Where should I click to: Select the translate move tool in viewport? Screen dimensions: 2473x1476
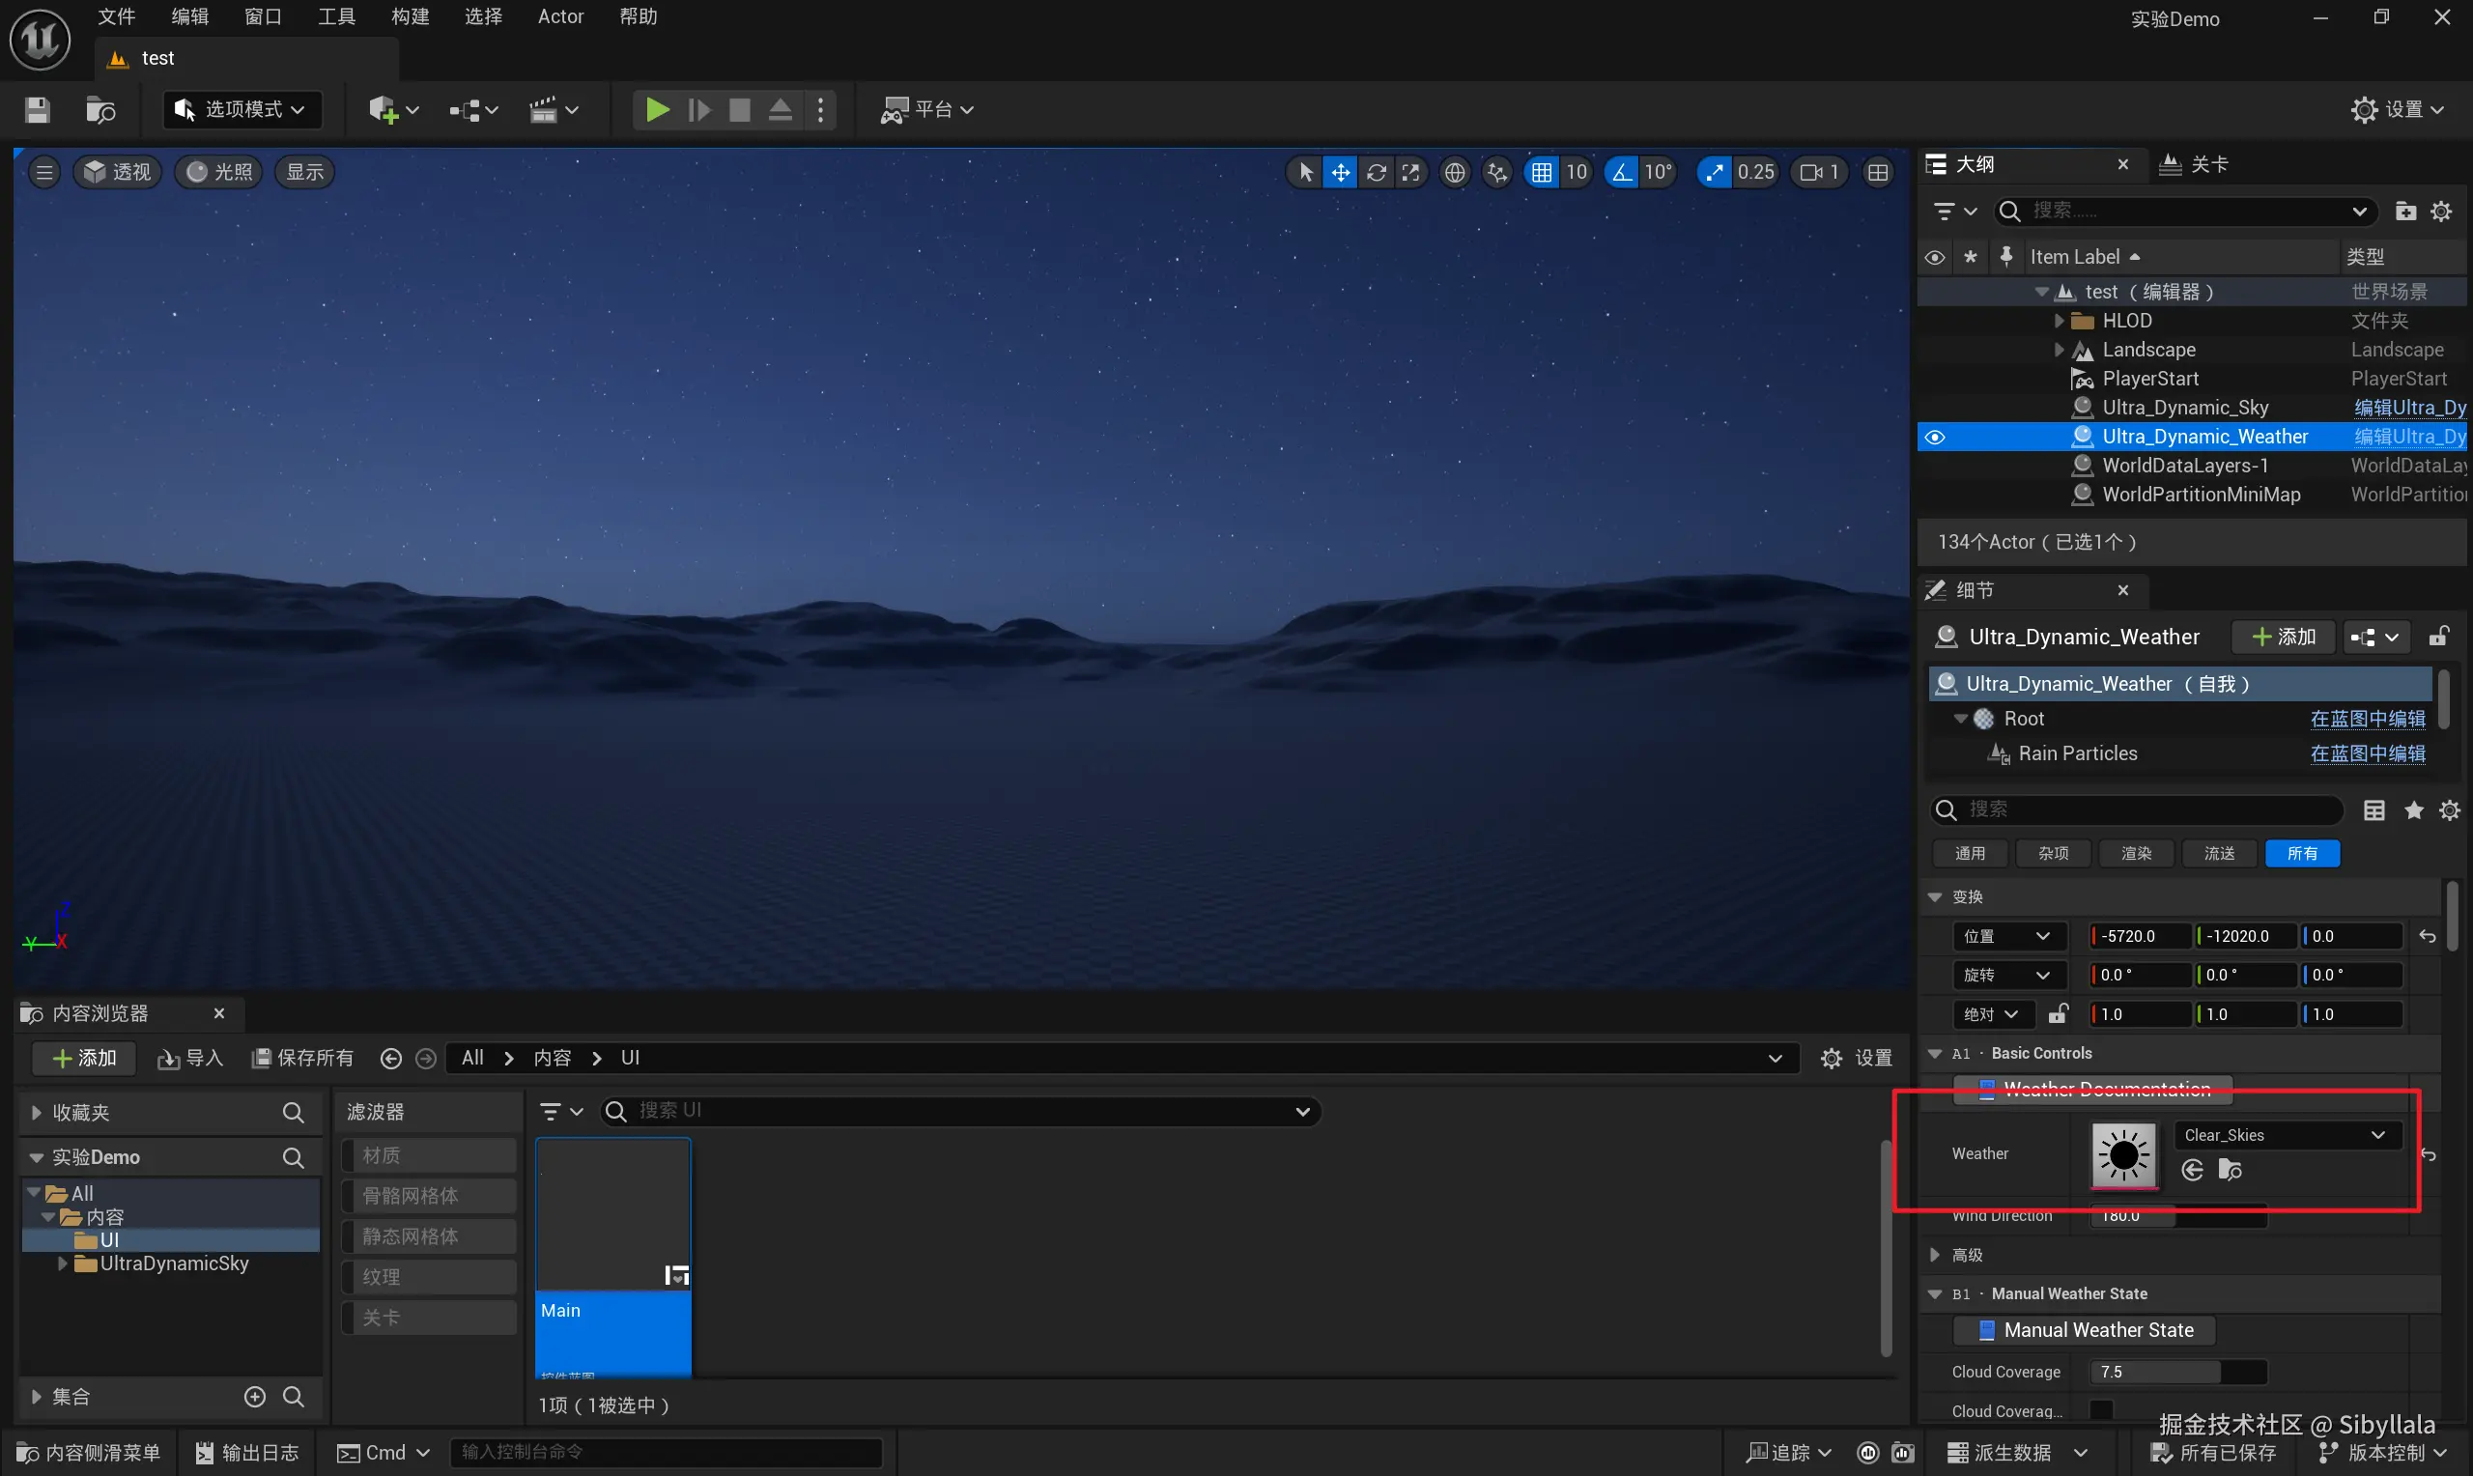click(x=1341, y=172)
